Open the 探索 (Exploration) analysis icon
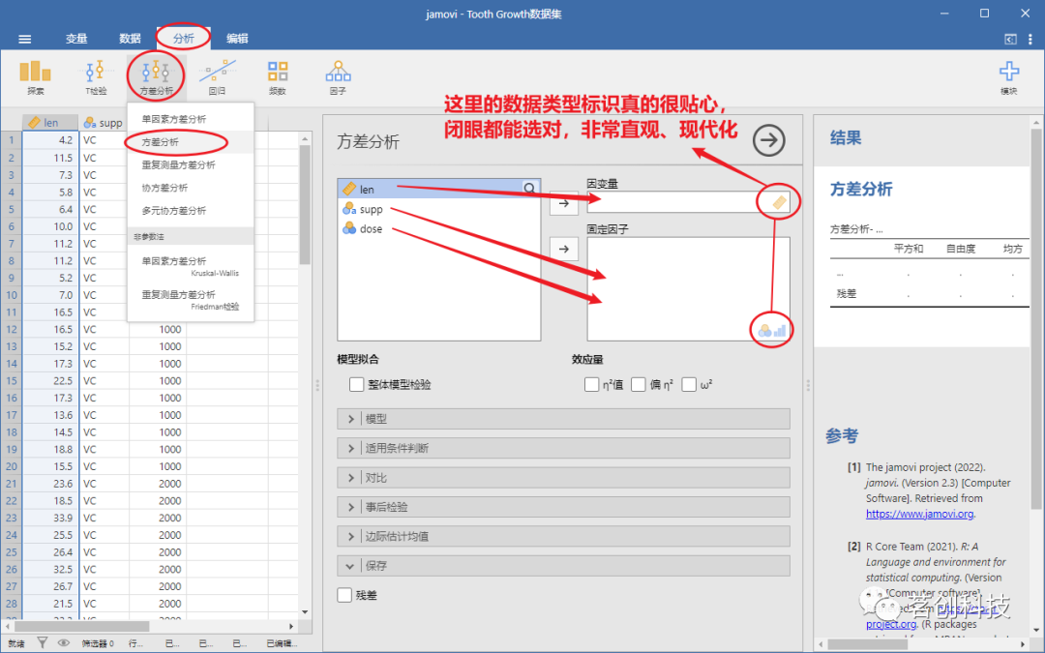This screenshot has height=653, width=1045. tap(36, 76)
